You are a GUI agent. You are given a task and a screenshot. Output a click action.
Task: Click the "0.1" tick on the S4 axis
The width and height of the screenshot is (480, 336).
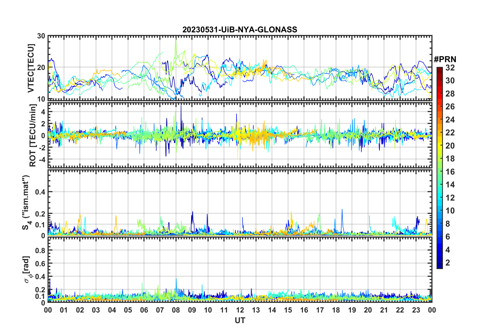[40, 225]
